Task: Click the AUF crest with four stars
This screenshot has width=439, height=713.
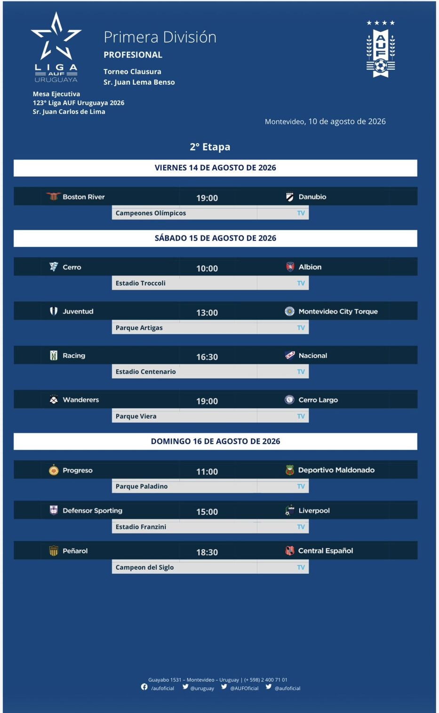Action: tap(381, 49)
